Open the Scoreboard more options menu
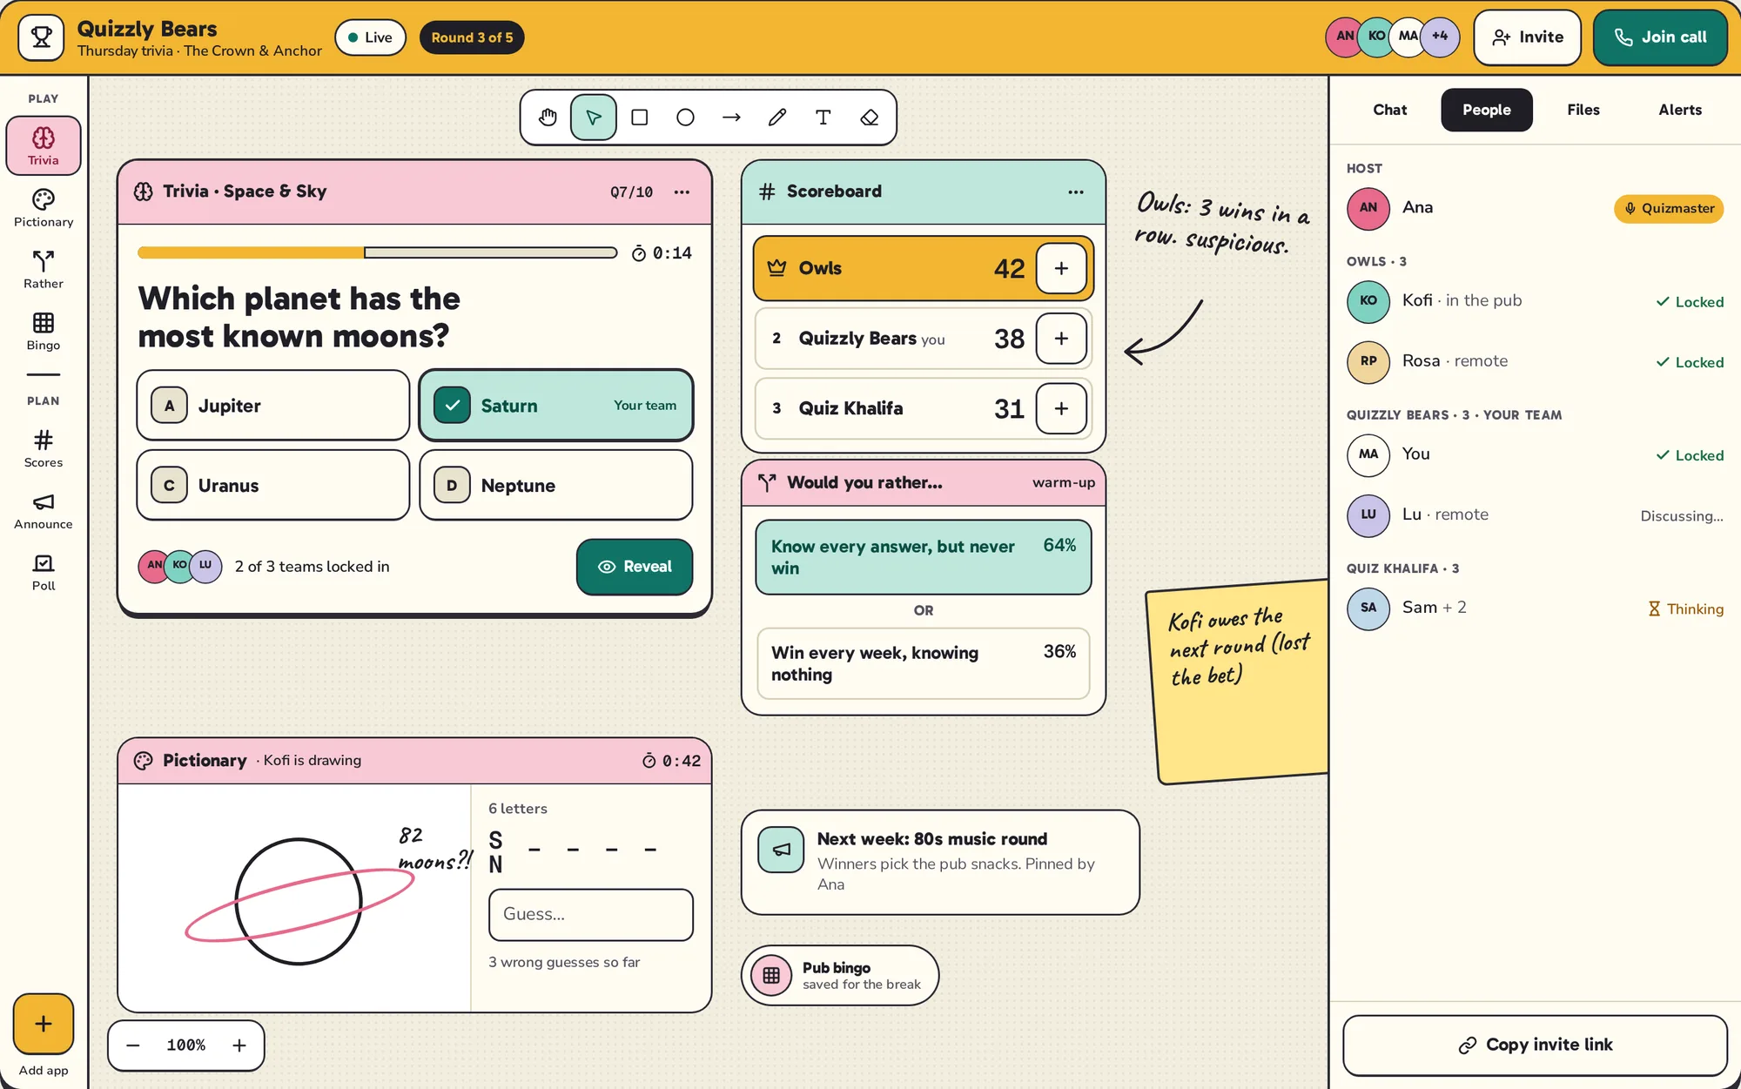 [x=1076, y=192]
